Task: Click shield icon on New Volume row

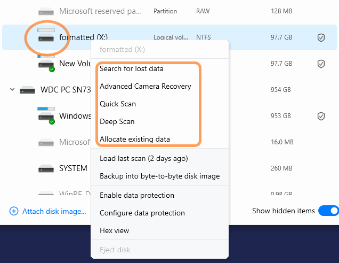Action: [x=321, y=64]
